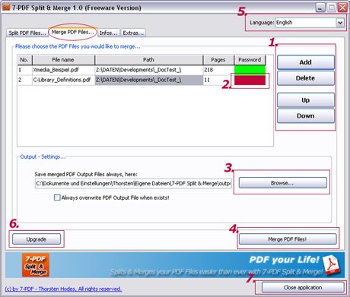Viewport: 350px width, 297px height.
Task: Click the Delete button
Action: (306, 78)
